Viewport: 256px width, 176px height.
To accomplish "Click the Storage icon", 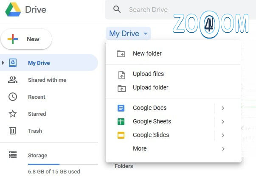I will tap(13, 155).
